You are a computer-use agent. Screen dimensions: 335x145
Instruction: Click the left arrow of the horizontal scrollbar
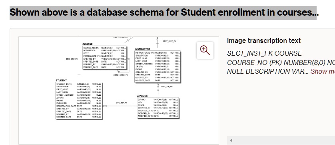pos(231,141)
